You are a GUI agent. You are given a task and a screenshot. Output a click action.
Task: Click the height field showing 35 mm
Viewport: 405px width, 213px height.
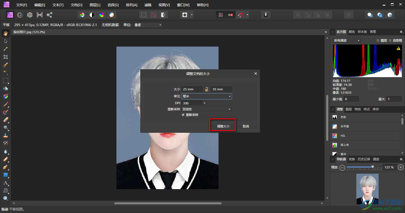point(221,89)
